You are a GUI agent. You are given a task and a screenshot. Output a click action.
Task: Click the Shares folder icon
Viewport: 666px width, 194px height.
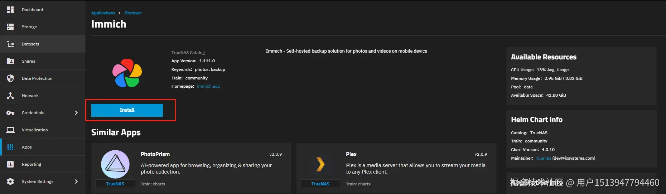click(10, 61)
